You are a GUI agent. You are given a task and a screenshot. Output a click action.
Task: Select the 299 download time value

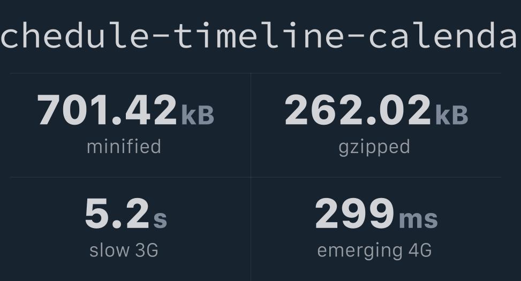(x=354, y=213)
